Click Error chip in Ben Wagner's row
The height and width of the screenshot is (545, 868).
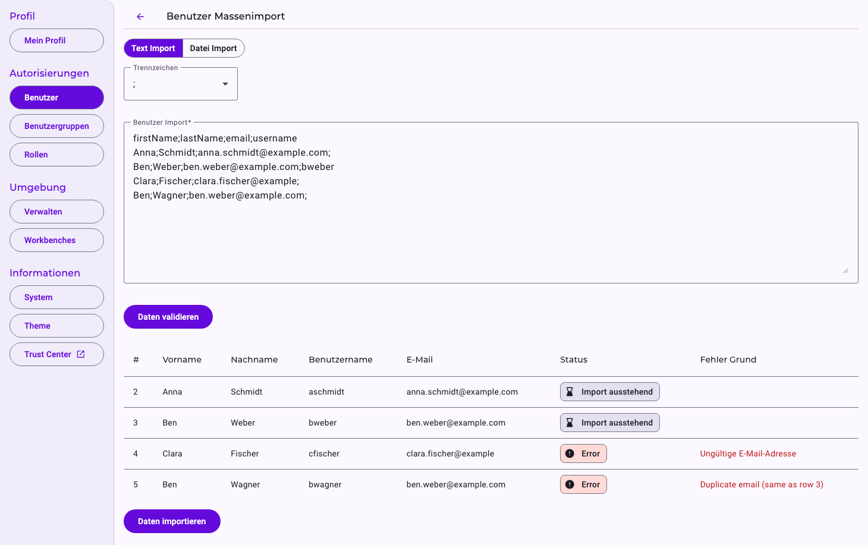[583, 484]
